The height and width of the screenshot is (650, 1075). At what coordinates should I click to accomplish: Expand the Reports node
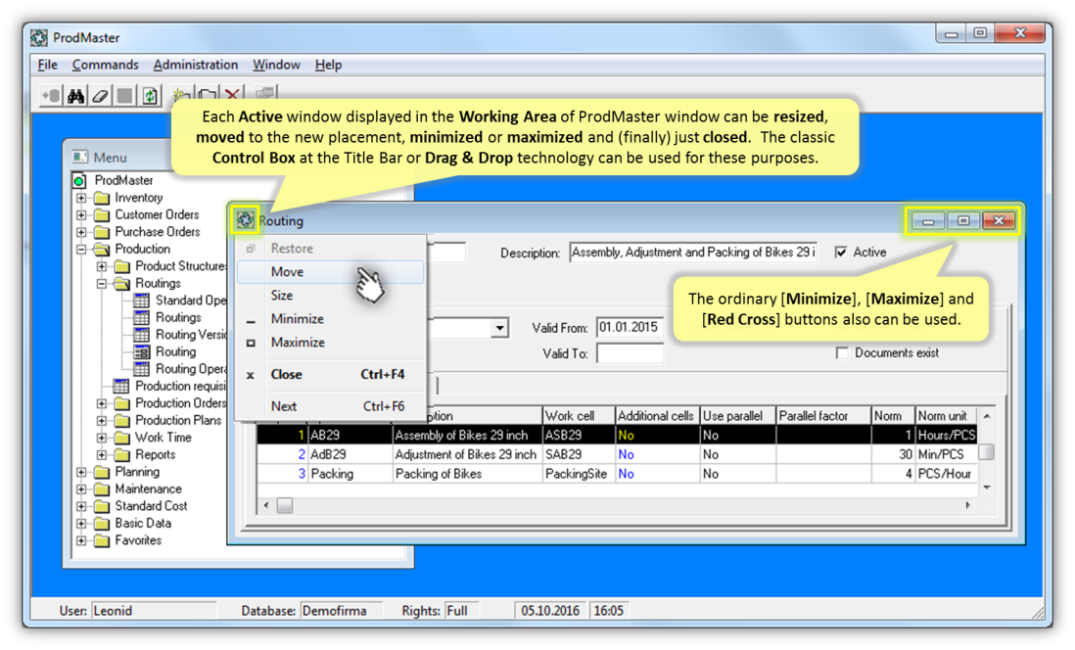coord(102,454)
